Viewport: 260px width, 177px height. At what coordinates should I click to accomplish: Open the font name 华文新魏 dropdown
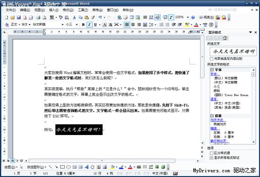[x=62, y=25]
